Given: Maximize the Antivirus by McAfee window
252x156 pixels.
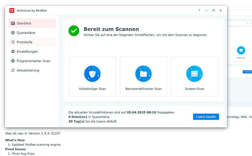Looking at the screenshot, I should tap(214, 10).
